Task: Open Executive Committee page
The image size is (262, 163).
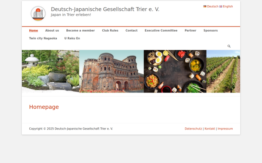Action: [x=161, y=30]
